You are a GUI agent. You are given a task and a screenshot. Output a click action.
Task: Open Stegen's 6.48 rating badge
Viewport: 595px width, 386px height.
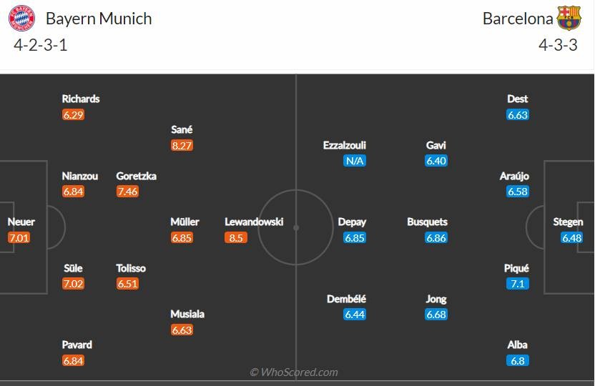pos(571,238)
